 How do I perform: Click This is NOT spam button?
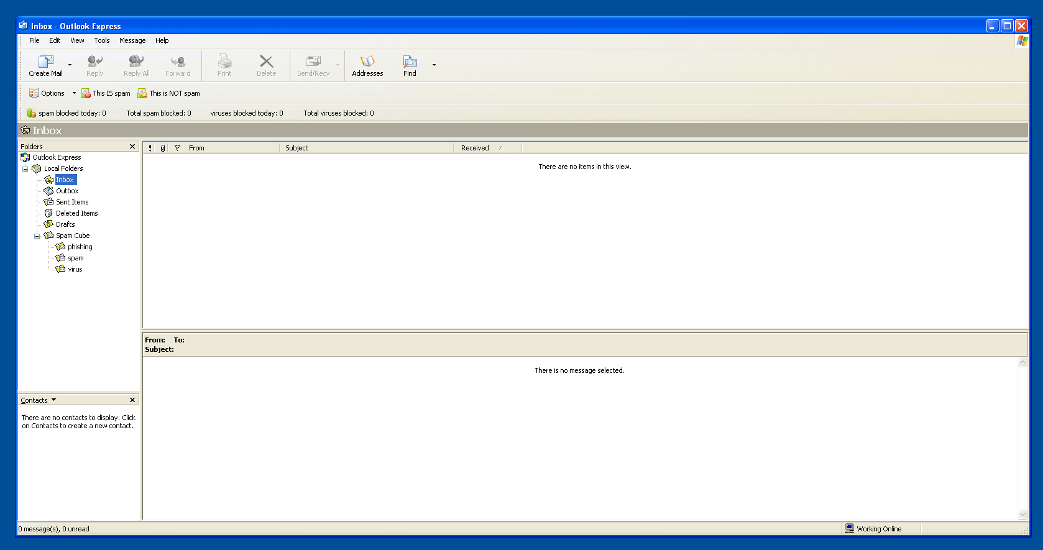(169, 93)
